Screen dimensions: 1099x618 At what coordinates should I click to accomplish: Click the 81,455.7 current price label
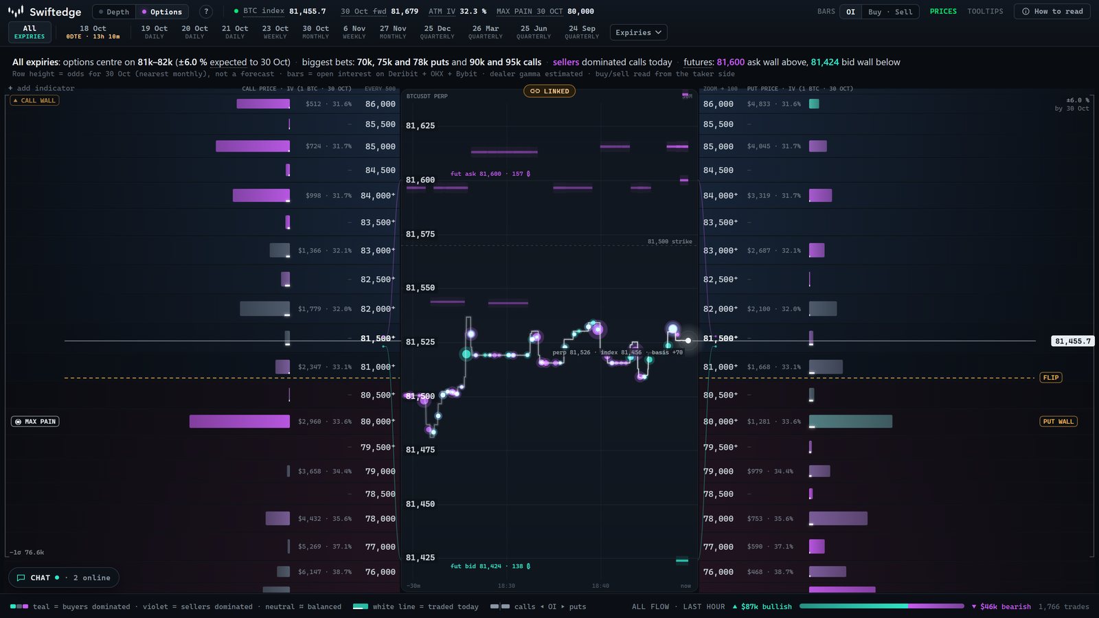(1072, 341)
